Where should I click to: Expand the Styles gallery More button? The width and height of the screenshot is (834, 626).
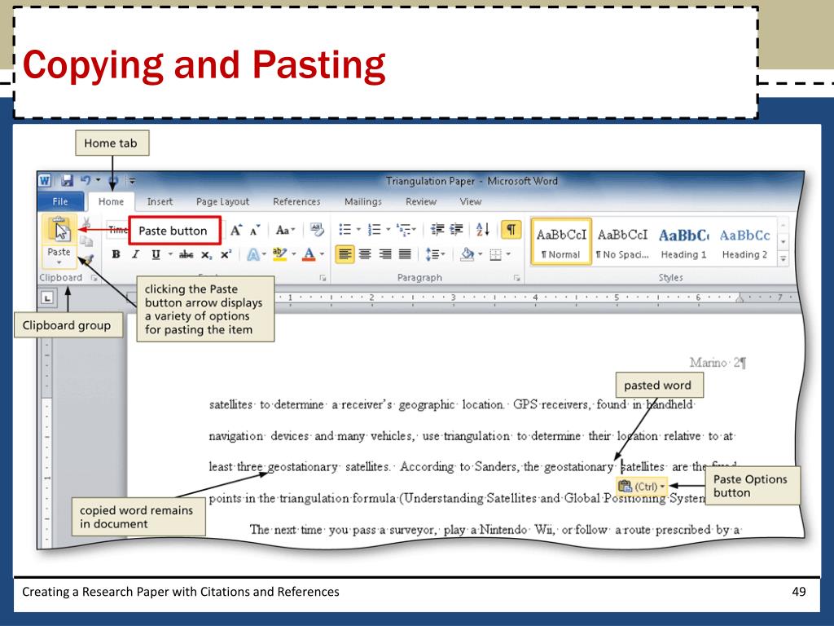(783, 258)
